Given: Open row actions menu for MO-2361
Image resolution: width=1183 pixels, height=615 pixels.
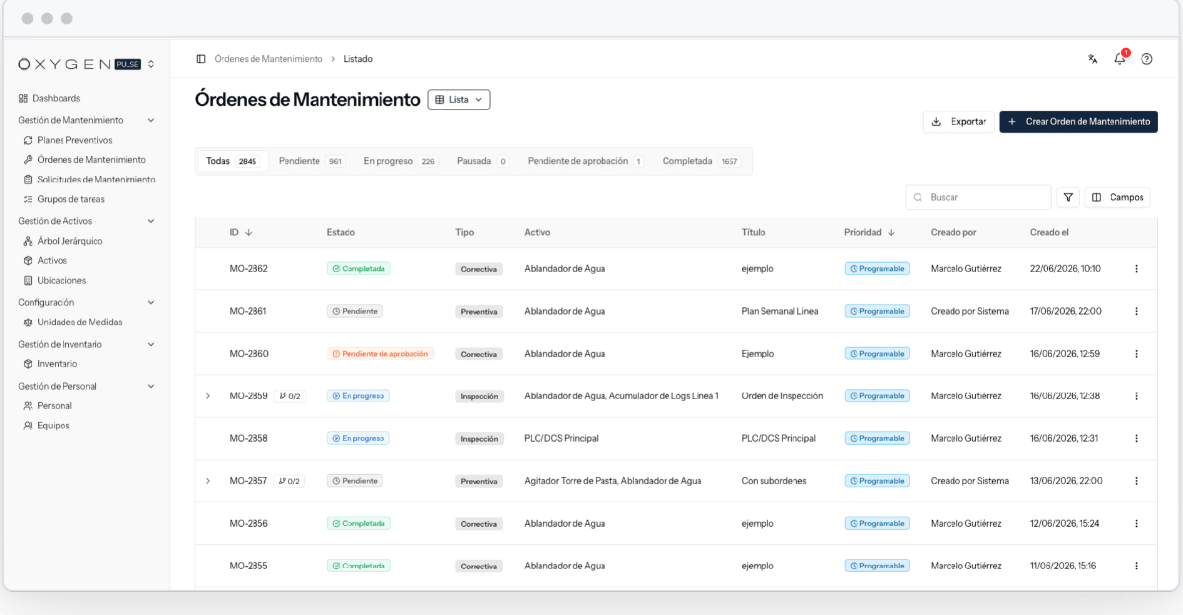Looking at the screenshot, I should pyautogui.click(x=1137, y=311).
